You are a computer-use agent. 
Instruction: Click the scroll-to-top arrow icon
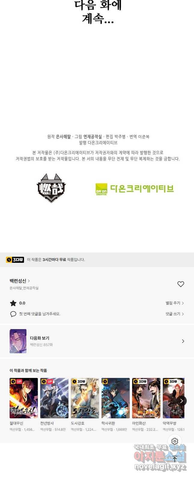(175, 459)
